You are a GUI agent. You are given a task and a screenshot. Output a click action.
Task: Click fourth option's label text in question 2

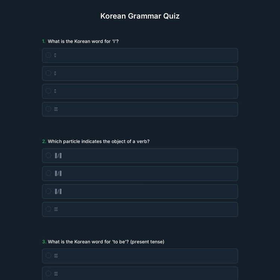click(x=56, y=209)
